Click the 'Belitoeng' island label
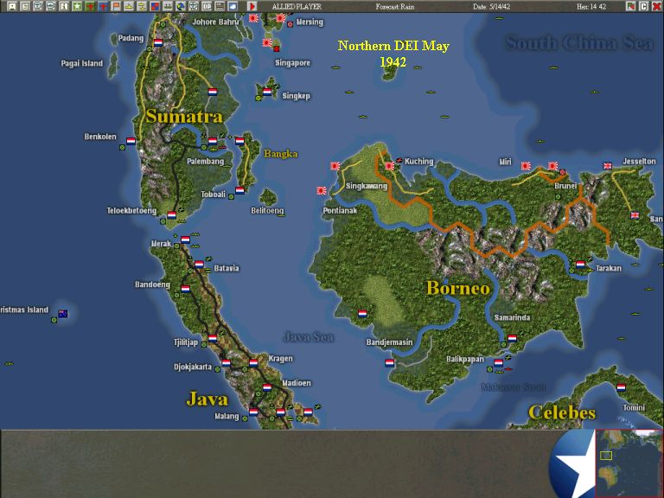Image resolution: width=664 pixels, height=498 pixels. click(267, 210)
